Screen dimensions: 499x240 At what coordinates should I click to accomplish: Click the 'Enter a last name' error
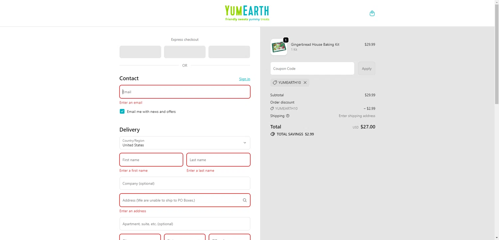tap(200, 171)
